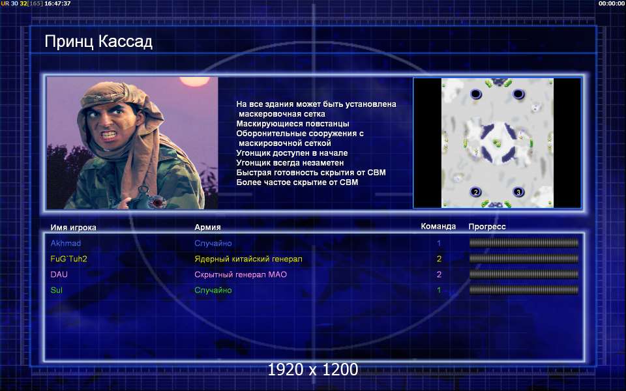Click the progress bar for Sul
The image size is (626, 391).
[524, 289]
